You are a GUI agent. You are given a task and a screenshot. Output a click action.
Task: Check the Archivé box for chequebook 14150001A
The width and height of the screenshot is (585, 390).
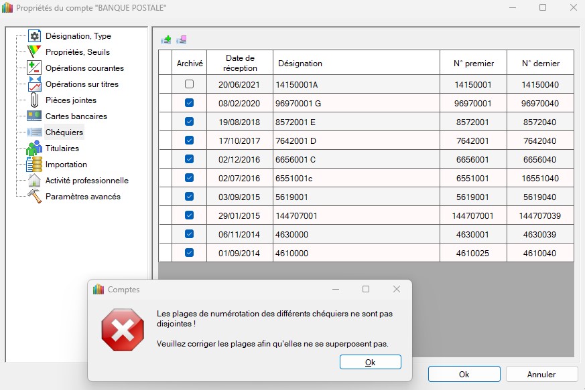(189, 84)
